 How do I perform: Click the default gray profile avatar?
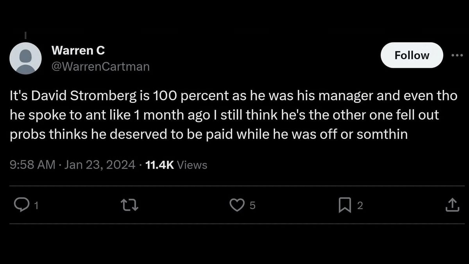(x=25, y=58)
